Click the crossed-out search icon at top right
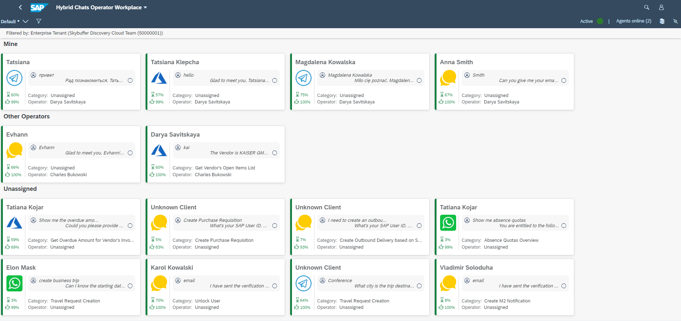 (x=675, y=21)
